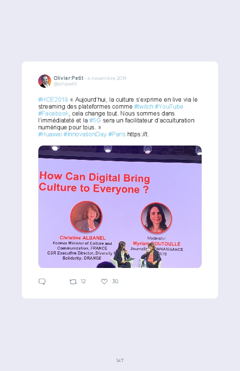Open the #YouTube hashtag

point(169,106)
